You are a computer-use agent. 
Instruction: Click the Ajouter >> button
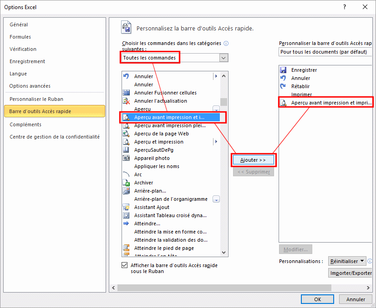[254, 160]
